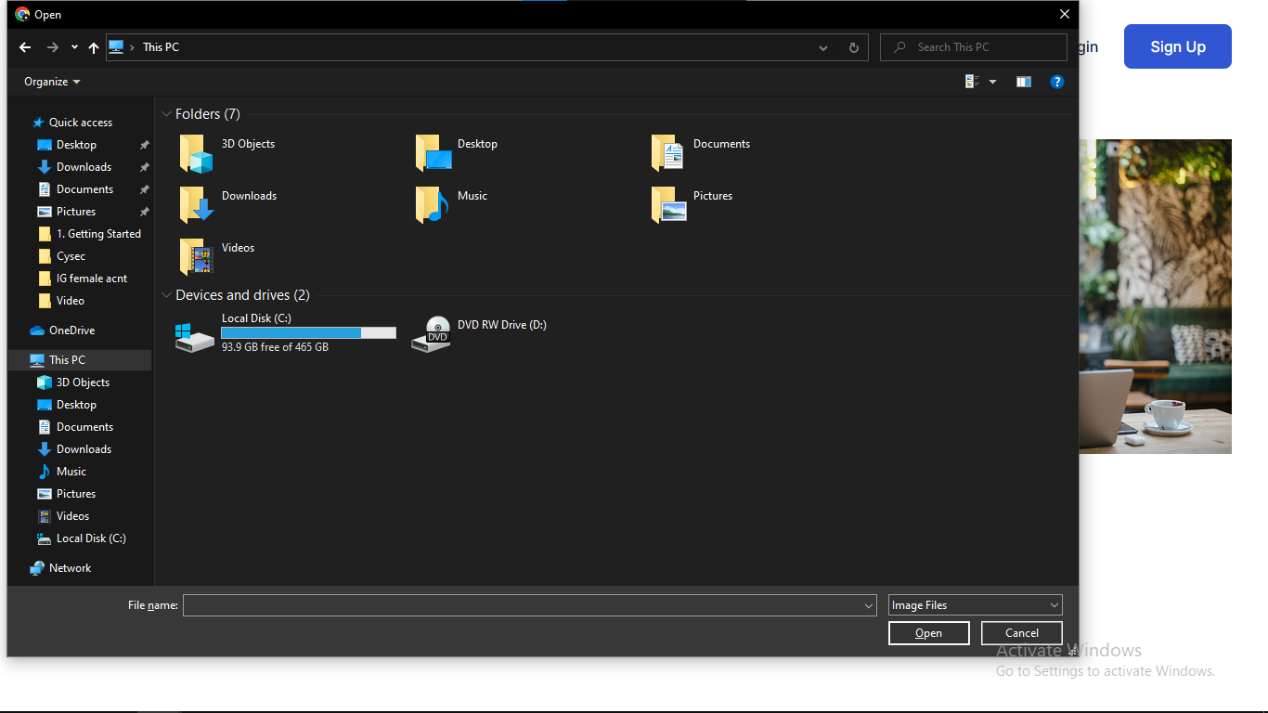Show the preview pane
Viewport: 1268px width, 713px height.
click(1024, 82)
